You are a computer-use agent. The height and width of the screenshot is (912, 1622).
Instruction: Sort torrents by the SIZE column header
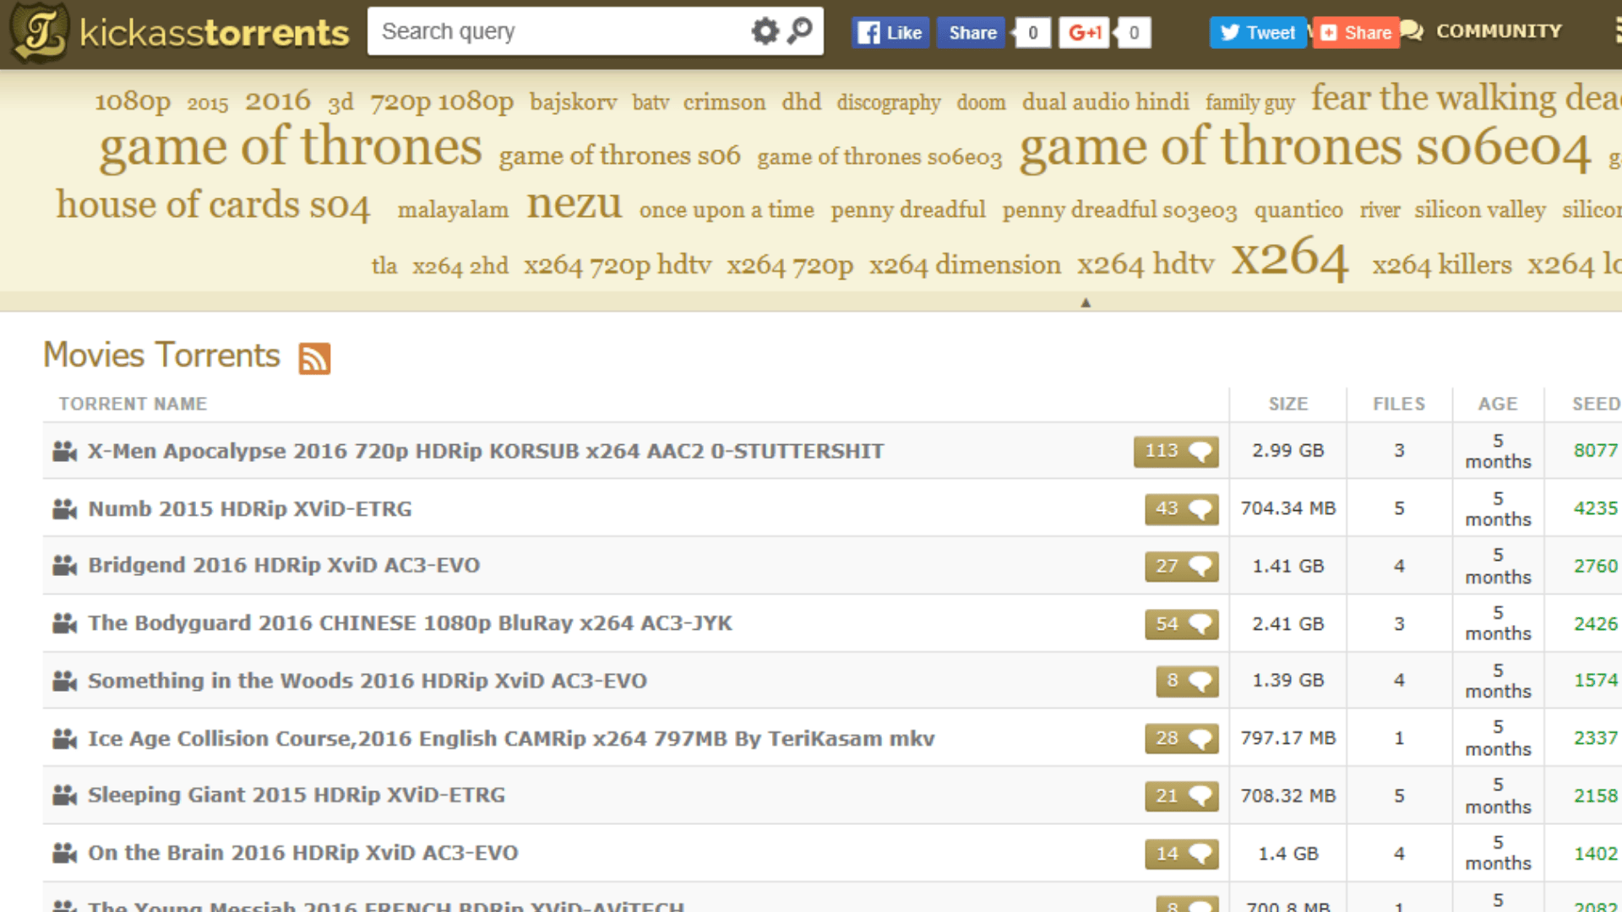coord(1287,404)
